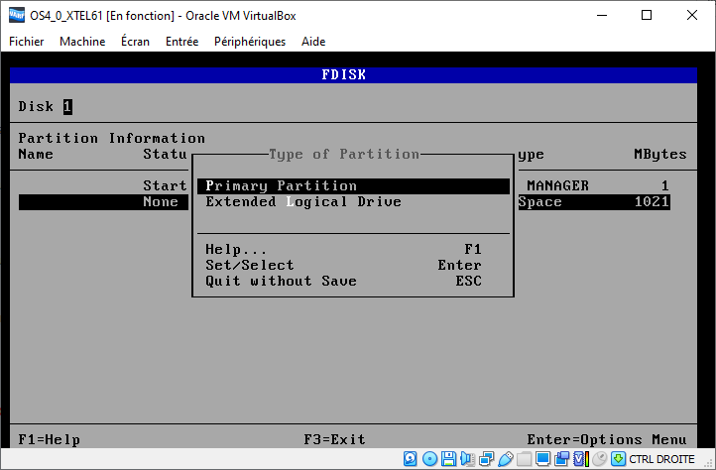
Task: Open the Périphériques menu
Action: [x=249, y=42]
